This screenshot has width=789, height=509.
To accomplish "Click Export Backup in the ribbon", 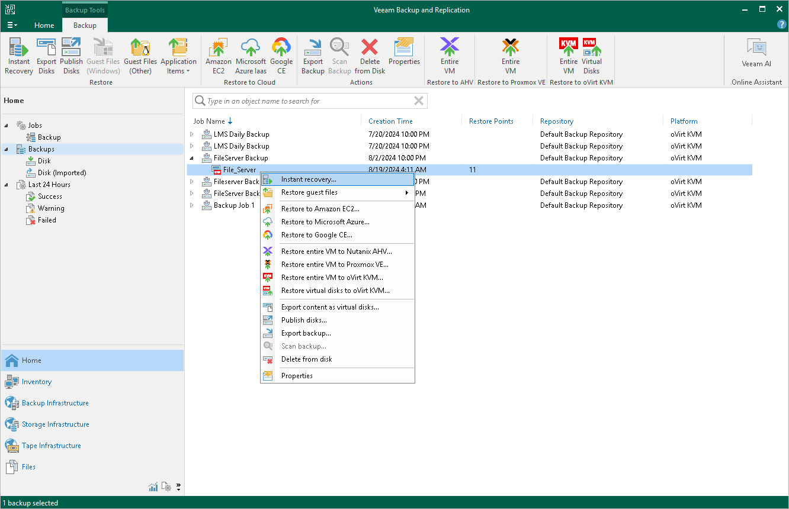I will 313,56.
